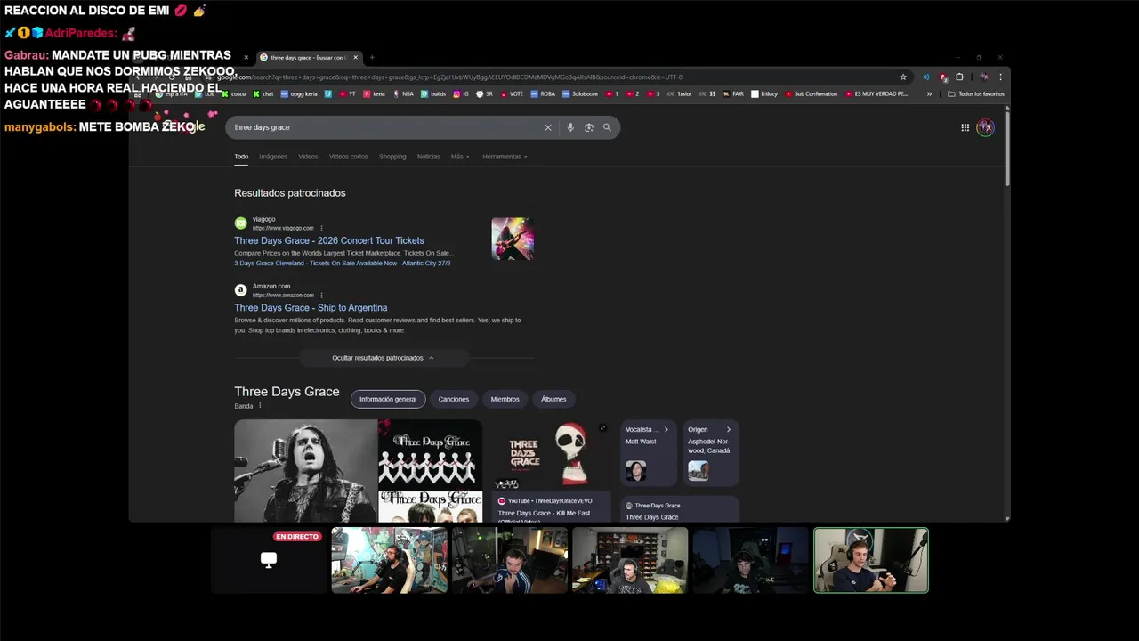This screenshot has width=1139, height=641.
Task: Show hidden bookmarks with double chevron
Action: click(x=929, y=93)
